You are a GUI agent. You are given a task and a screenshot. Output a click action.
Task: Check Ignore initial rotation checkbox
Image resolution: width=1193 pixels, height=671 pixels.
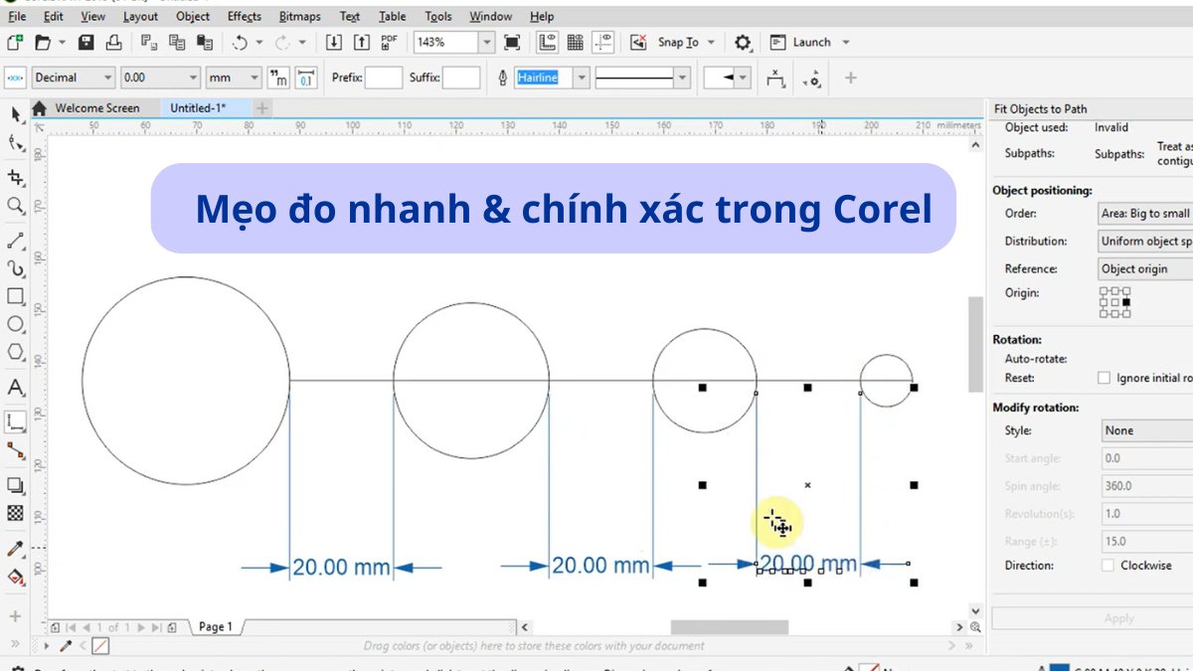click(1103, 378)
